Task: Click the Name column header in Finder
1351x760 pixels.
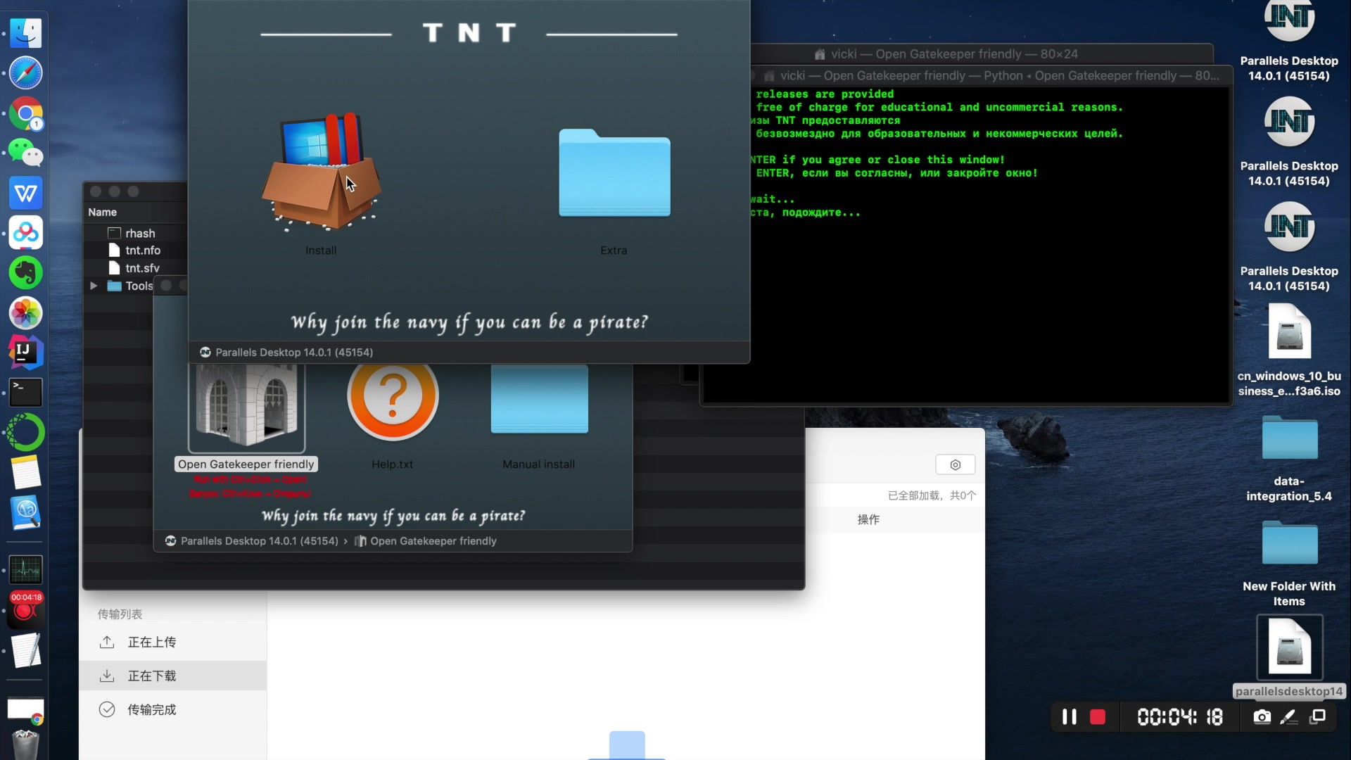Action: [103, 212]
